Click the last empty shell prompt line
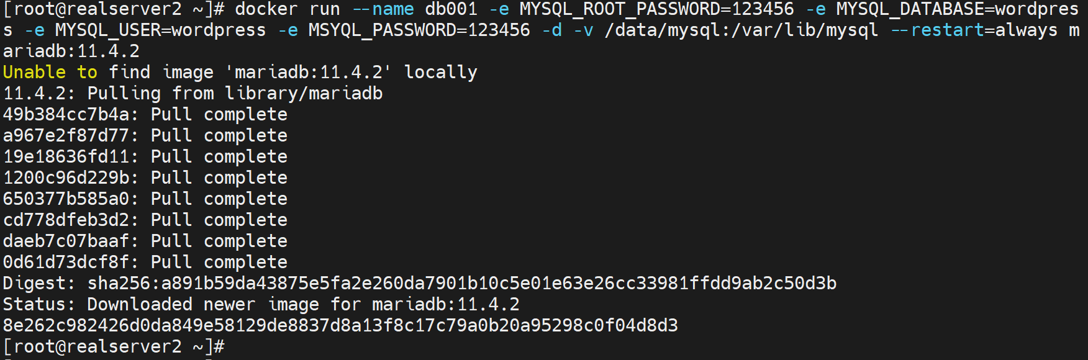1088x360 pixels. 114,347
